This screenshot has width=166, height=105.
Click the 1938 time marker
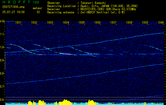tap(129, 22)
